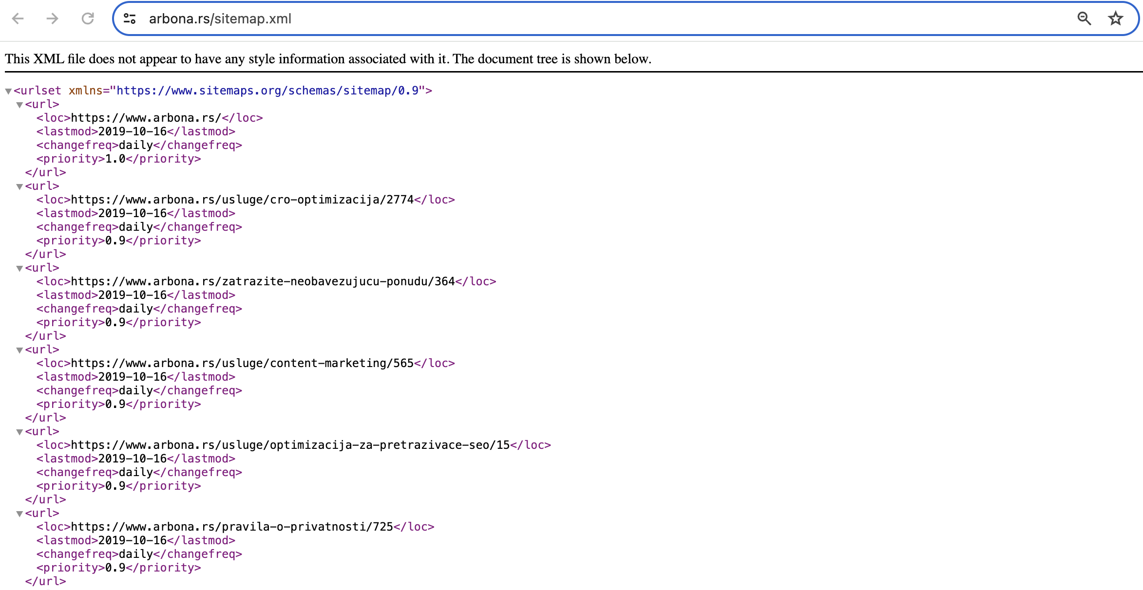Click the XML no style information notice
Screen dimensions: 1143x590
point(328,59)
